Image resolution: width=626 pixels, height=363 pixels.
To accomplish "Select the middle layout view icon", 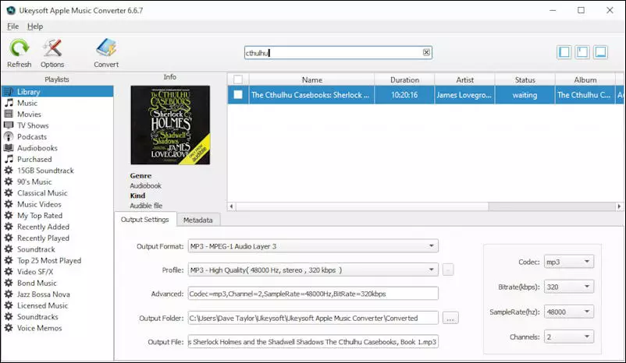I will 582,52.
